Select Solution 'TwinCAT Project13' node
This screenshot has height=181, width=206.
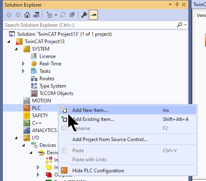[65, 34]
